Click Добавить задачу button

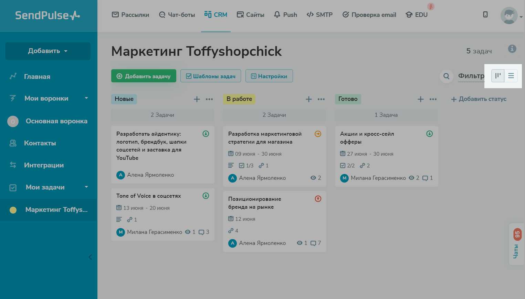pyautogui.click(x=144, y=76)
